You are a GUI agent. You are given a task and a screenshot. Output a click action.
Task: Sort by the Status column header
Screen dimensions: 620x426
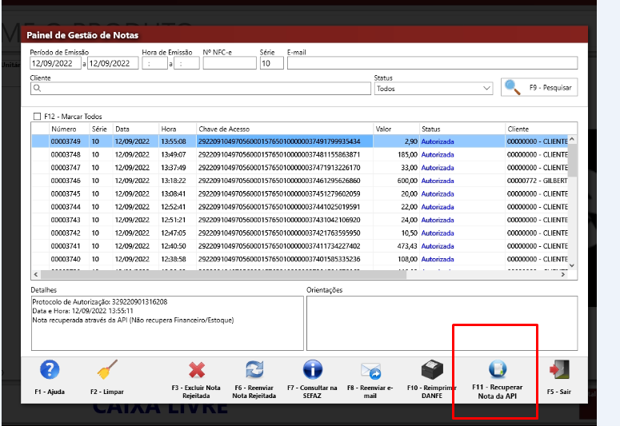click(x=462, y=129)
